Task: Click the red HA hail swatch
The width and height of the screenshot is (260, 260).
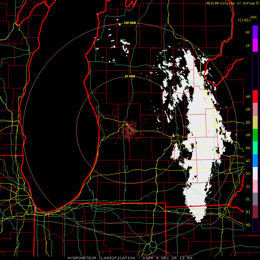Action: tap(255, 96)
